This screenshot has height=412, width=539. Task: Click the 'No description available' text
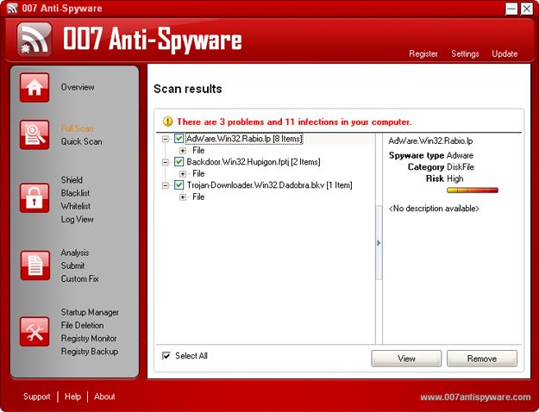coord(434,209)
